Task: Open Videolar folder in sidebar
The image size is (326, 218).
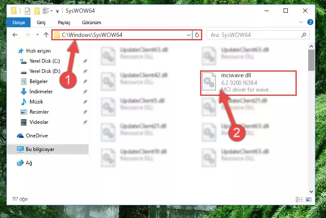Action: click(39, 122)
